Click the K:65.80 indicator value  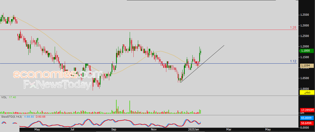[29, 116]
